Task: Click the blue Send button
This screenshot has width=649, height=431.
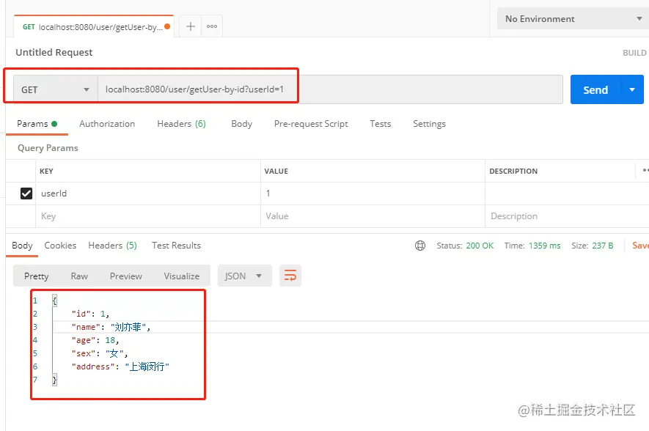Action: coord(595,89)
